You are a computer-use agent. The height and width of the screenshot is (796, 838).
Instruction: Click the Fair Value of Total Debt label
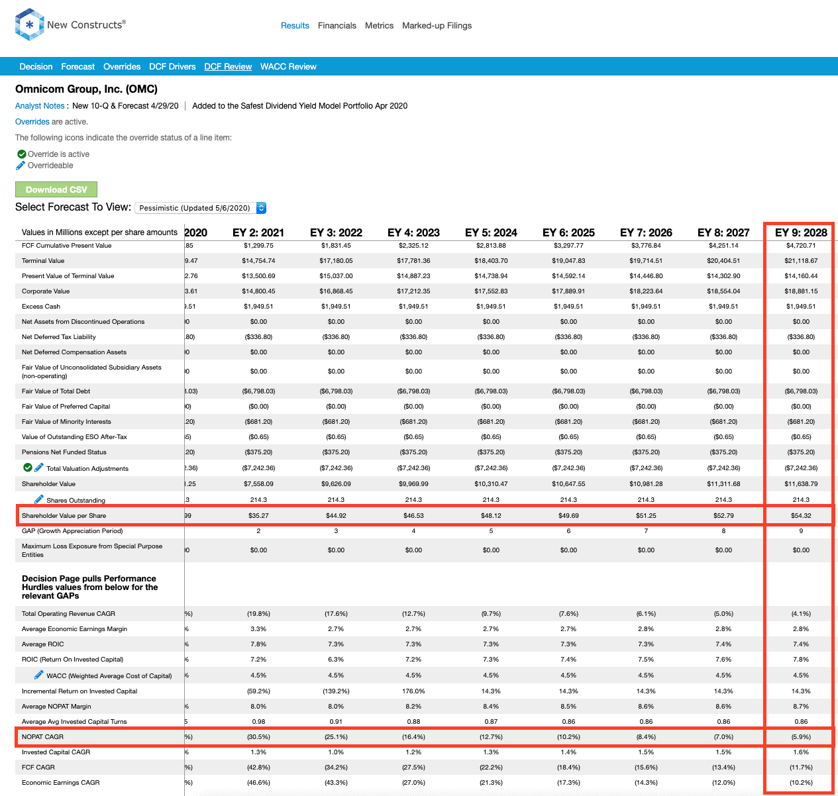pyautogui.click(x=56, y=391)
